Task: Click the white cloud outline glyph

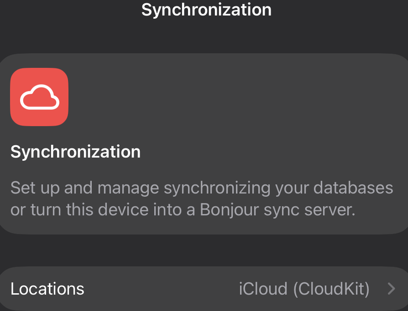Action: point(40,97)
